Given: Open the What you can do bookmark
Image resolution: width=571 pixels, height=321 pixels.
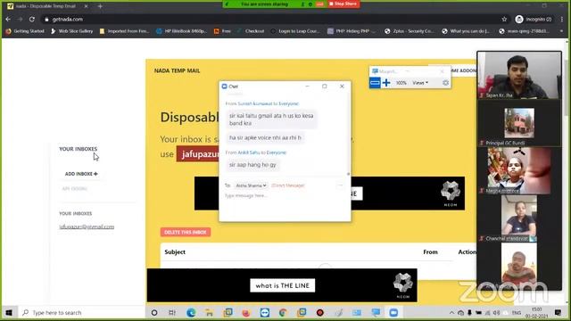Looking at the screenshot, I should pos(466,31).
